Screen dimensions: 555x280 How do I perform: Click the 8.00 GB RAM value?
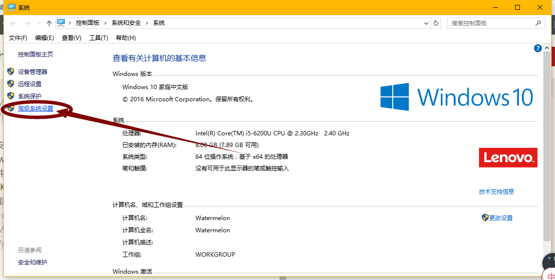227,145
